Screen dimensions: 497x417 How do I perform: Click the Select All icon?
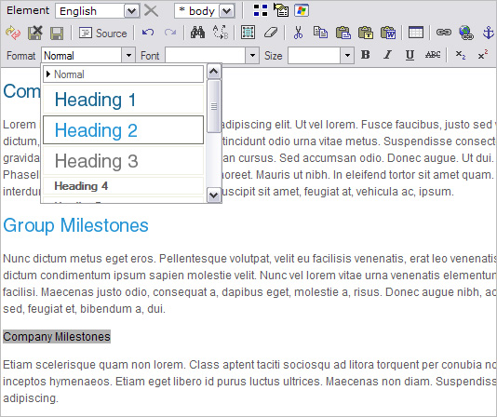point(248,33)
